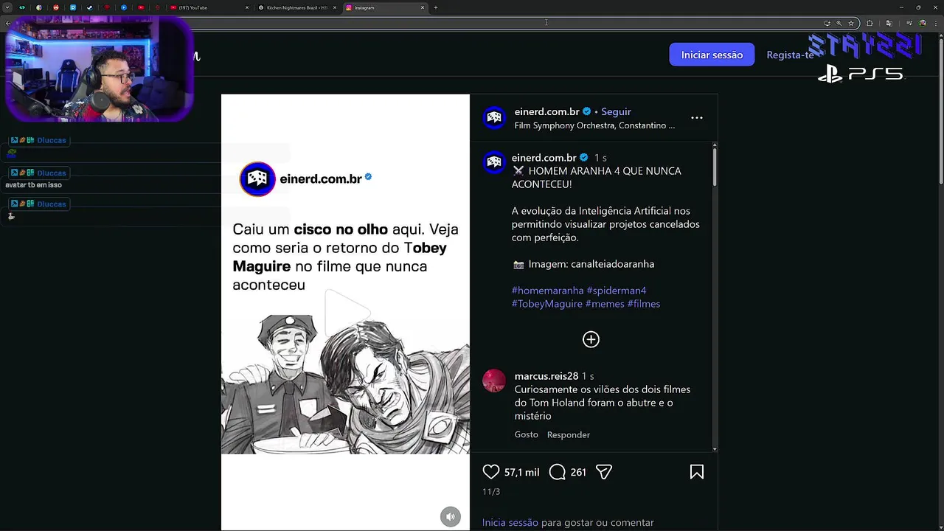Click the 261 comments count
This screenshot has height=531, width=944.
[578, 472]
